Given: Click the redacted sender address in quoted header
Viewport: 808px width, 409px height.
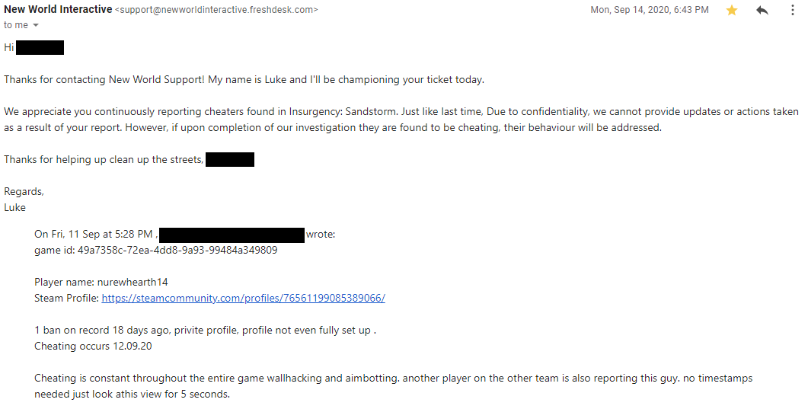Looking at the screenshot, I should coord(232,235).
